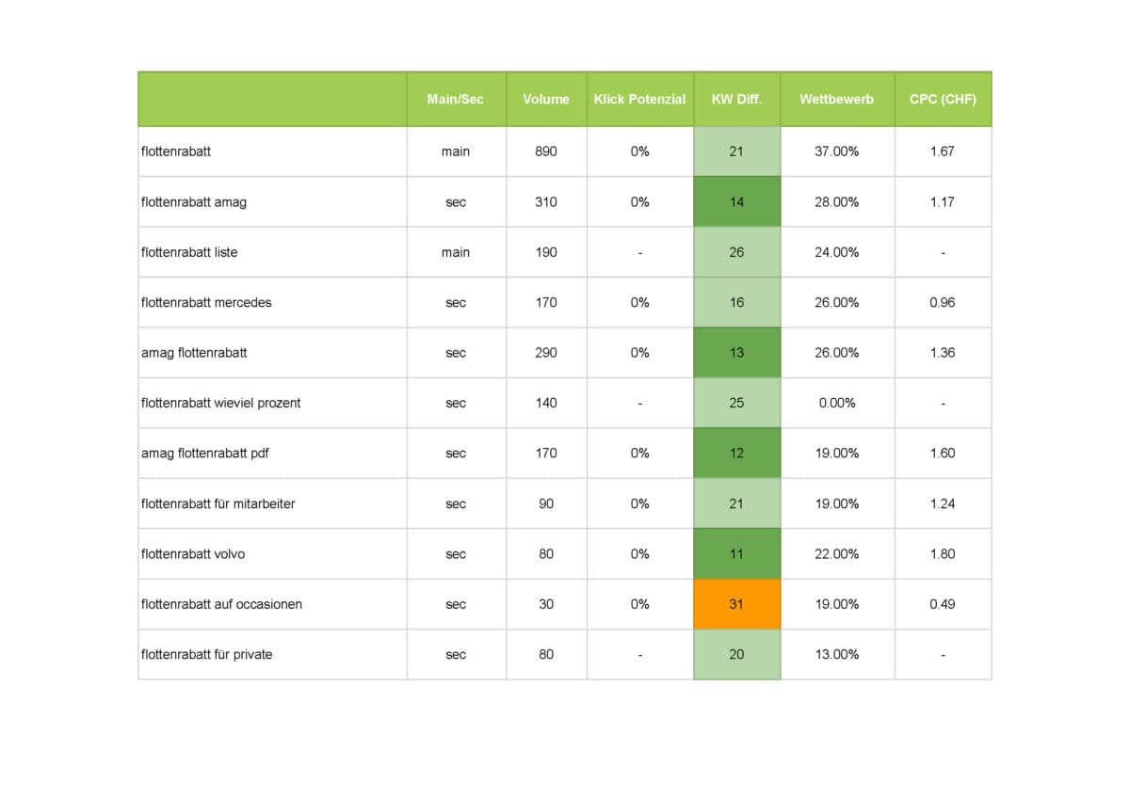Image resolution: width=1130 pixels, height=798 pixels.
Task: Select the CPC value 0.49
Action: [x=942, y=604]
